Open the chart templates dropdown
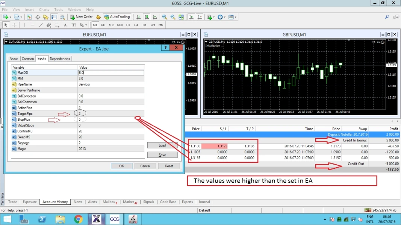The width and height of the screenshot is (401, 225). [x=236, y=17]
